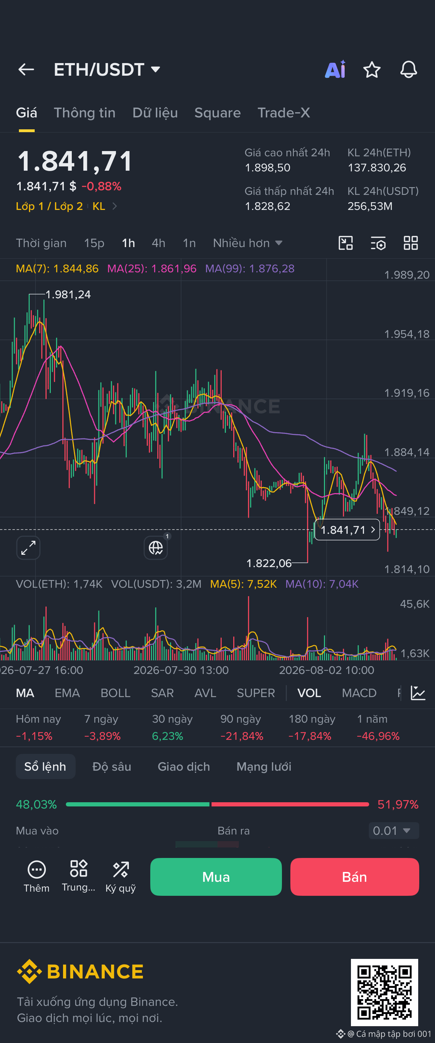Viewport: 435px width, 1043px height.
Task: Open the Sổ lệnh order book tab
Action: pyautogui.click(x=45, y=766)
